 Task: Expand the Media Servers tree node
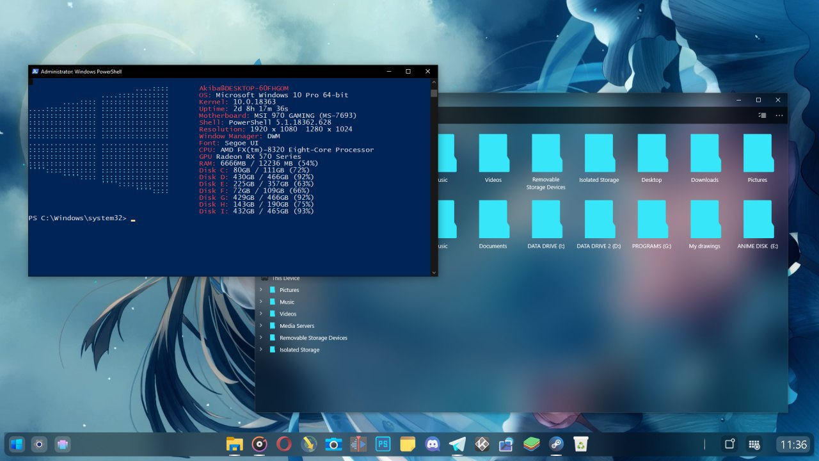coord(261,326)
